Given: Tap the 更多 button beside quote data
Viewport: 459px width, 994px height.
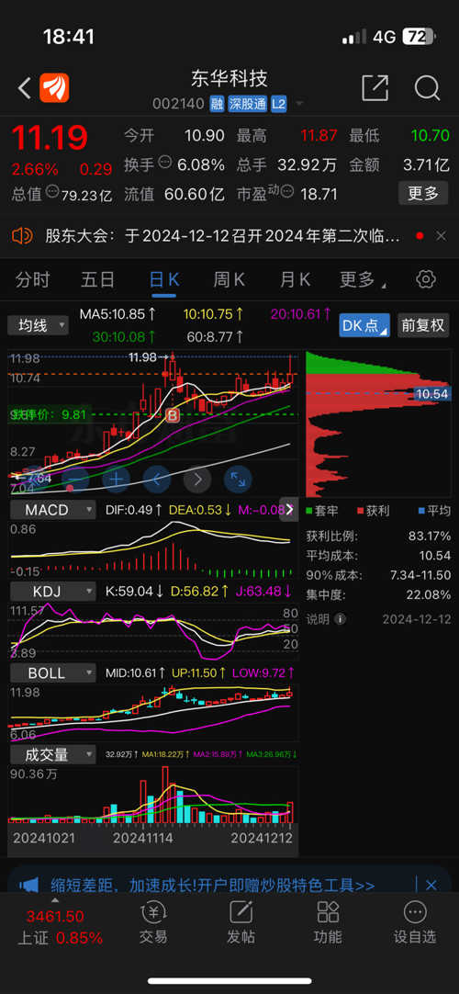Looking at the screenshot, I should click(423, 193).
